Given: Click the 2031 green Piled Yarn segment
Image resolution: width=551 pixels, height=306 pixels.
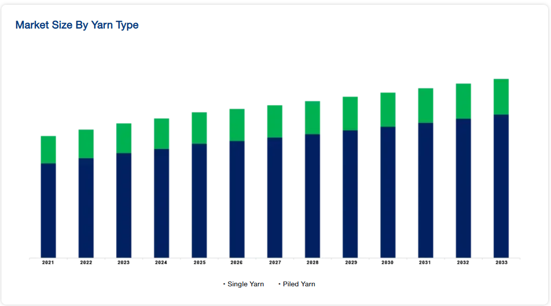Looking at the screenshot, I should tap(426, 105).
